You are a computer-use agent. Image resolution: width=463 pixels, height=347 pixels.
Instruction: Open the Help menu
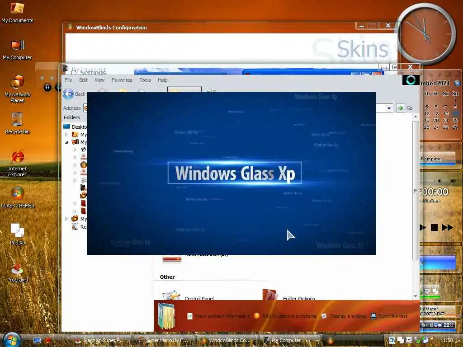162,80
